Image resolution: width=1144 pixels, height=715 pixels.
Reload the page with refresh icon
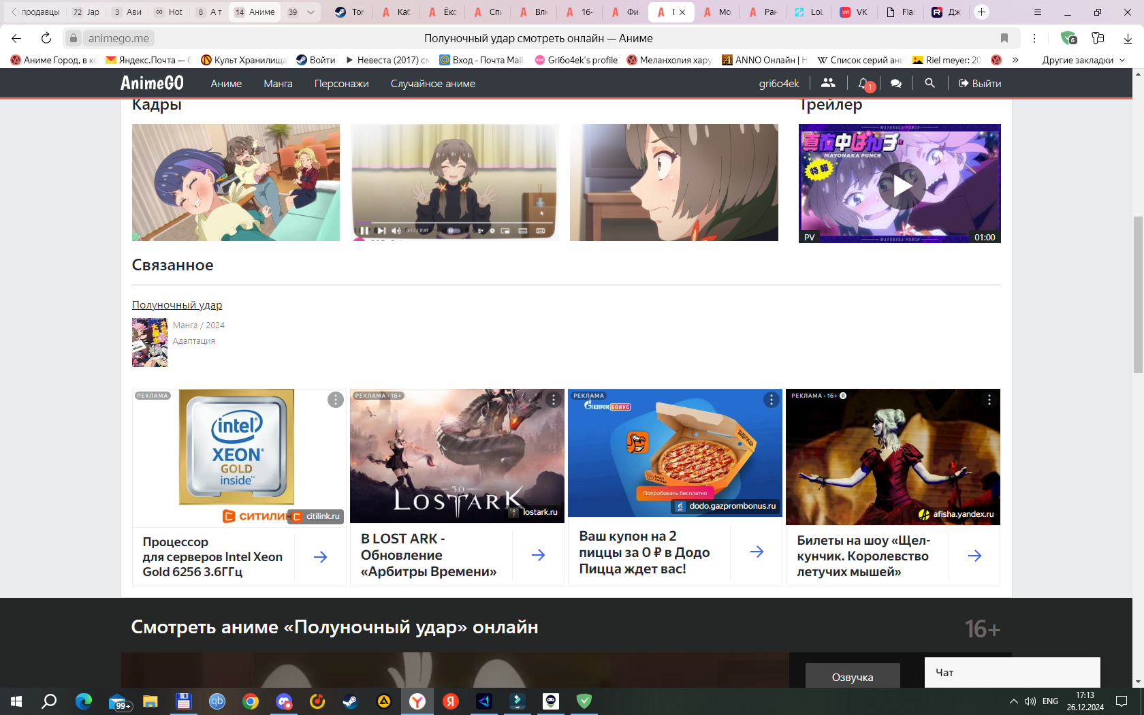pyautogui.click(x=46, y=38)
